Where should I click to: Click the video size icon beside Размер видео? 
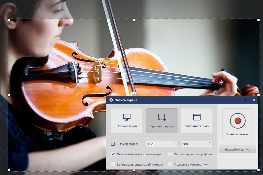tap(113, 144)
